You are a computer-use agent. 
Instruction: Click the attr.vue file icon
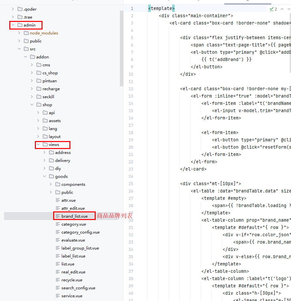point(58,200)
